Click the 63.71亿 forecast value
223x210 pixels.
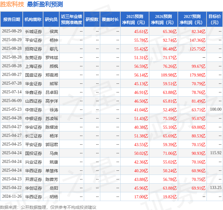point(198,110)
